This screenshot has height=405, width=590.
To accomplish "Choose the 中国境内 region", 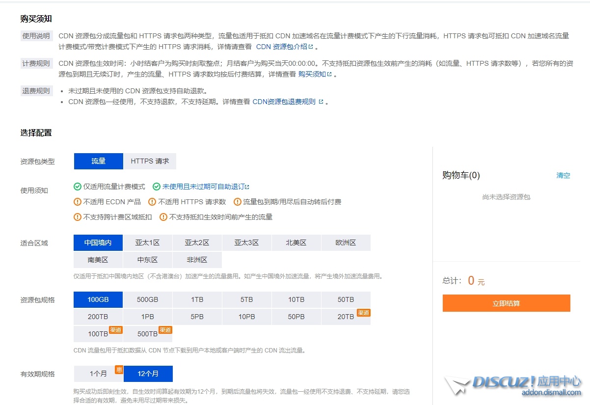I will pos(98,243).
